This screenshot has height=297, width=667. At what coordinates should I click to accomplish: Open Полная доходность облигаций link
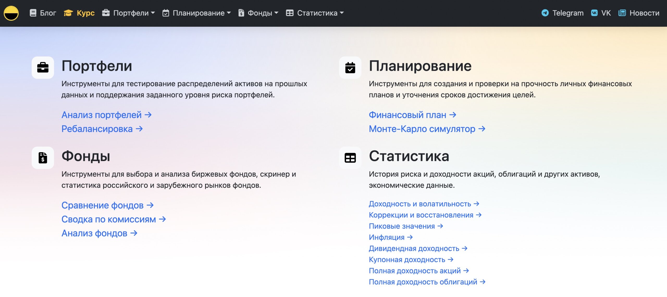click(x=427, y=282)
